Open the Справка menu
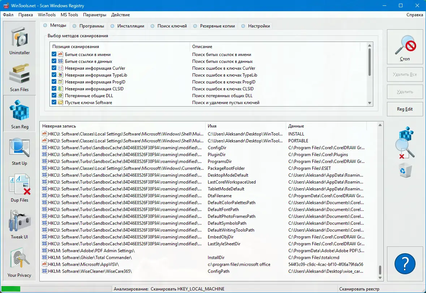This screenshot has width=426, height=293. (414, 15)
